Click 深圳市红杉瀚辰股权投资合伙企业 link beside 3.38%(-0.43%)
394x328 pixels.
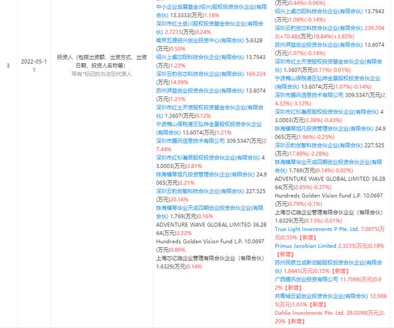(x=327, y=112)
